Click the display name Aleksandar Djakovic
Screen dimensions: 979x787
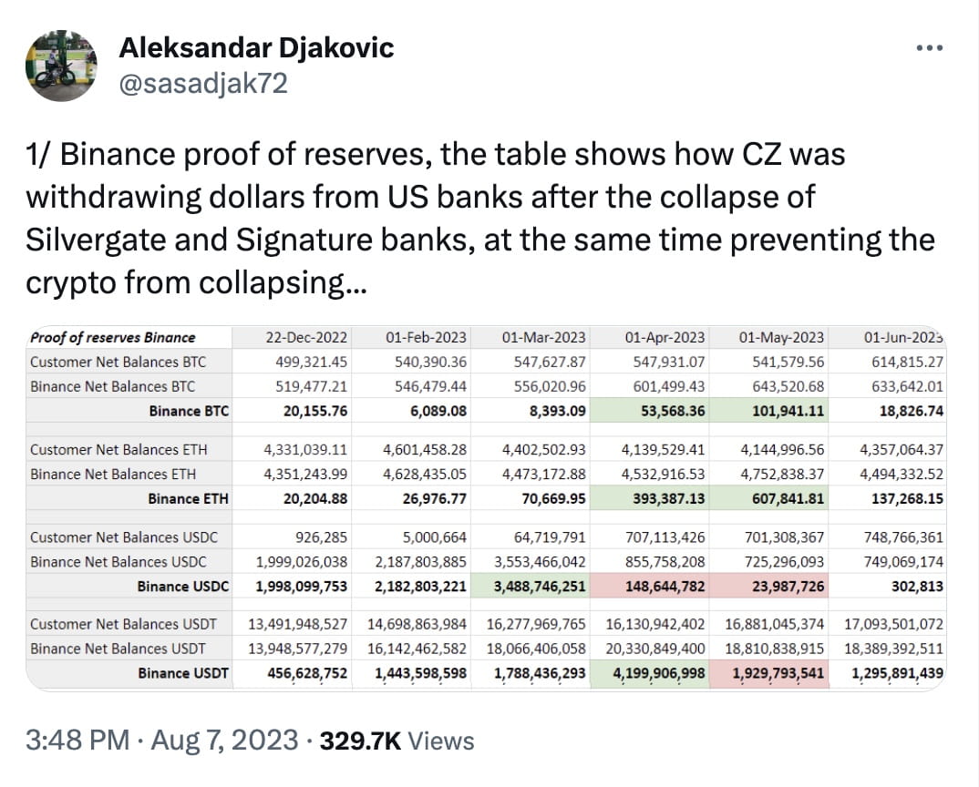tap(257, 49)
